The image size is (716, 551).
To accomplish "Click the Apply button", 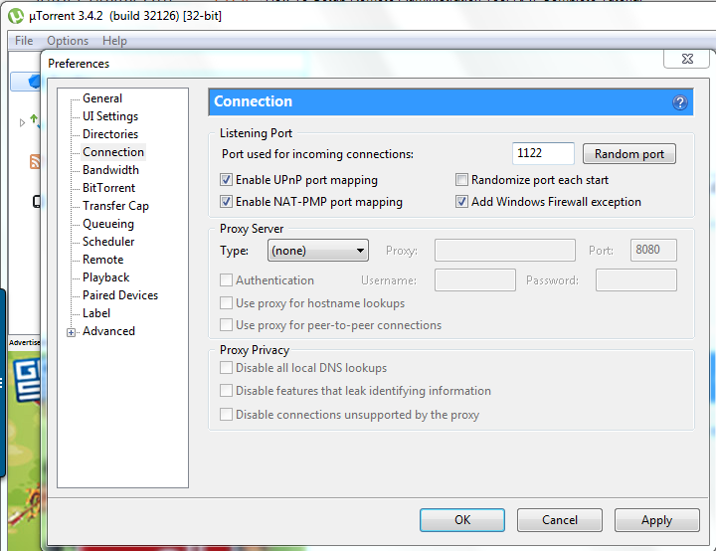I will coord(656,520).
